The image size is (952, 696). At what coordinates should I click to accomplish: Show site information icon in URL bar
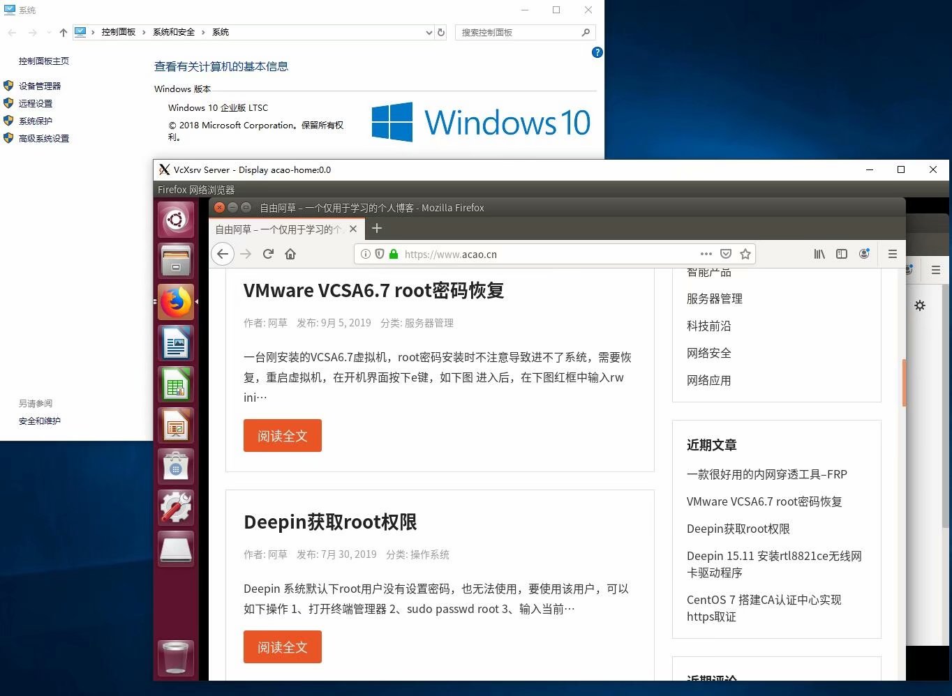[x=365, y=254]
